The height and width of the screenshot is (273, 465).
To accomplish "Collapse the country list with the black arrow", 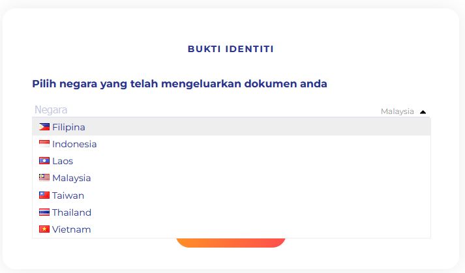I will [x=423, y=112].
